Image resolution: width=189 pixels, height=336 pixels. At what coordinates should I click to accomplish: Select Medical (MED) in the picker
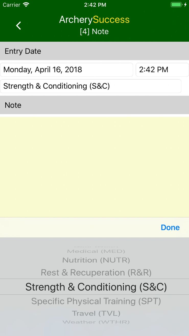[x=96, y=251]
